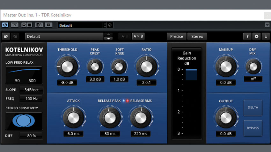Select previous preset with up arrow
This screenshot has height=152, width=271.
click(108, 34)
